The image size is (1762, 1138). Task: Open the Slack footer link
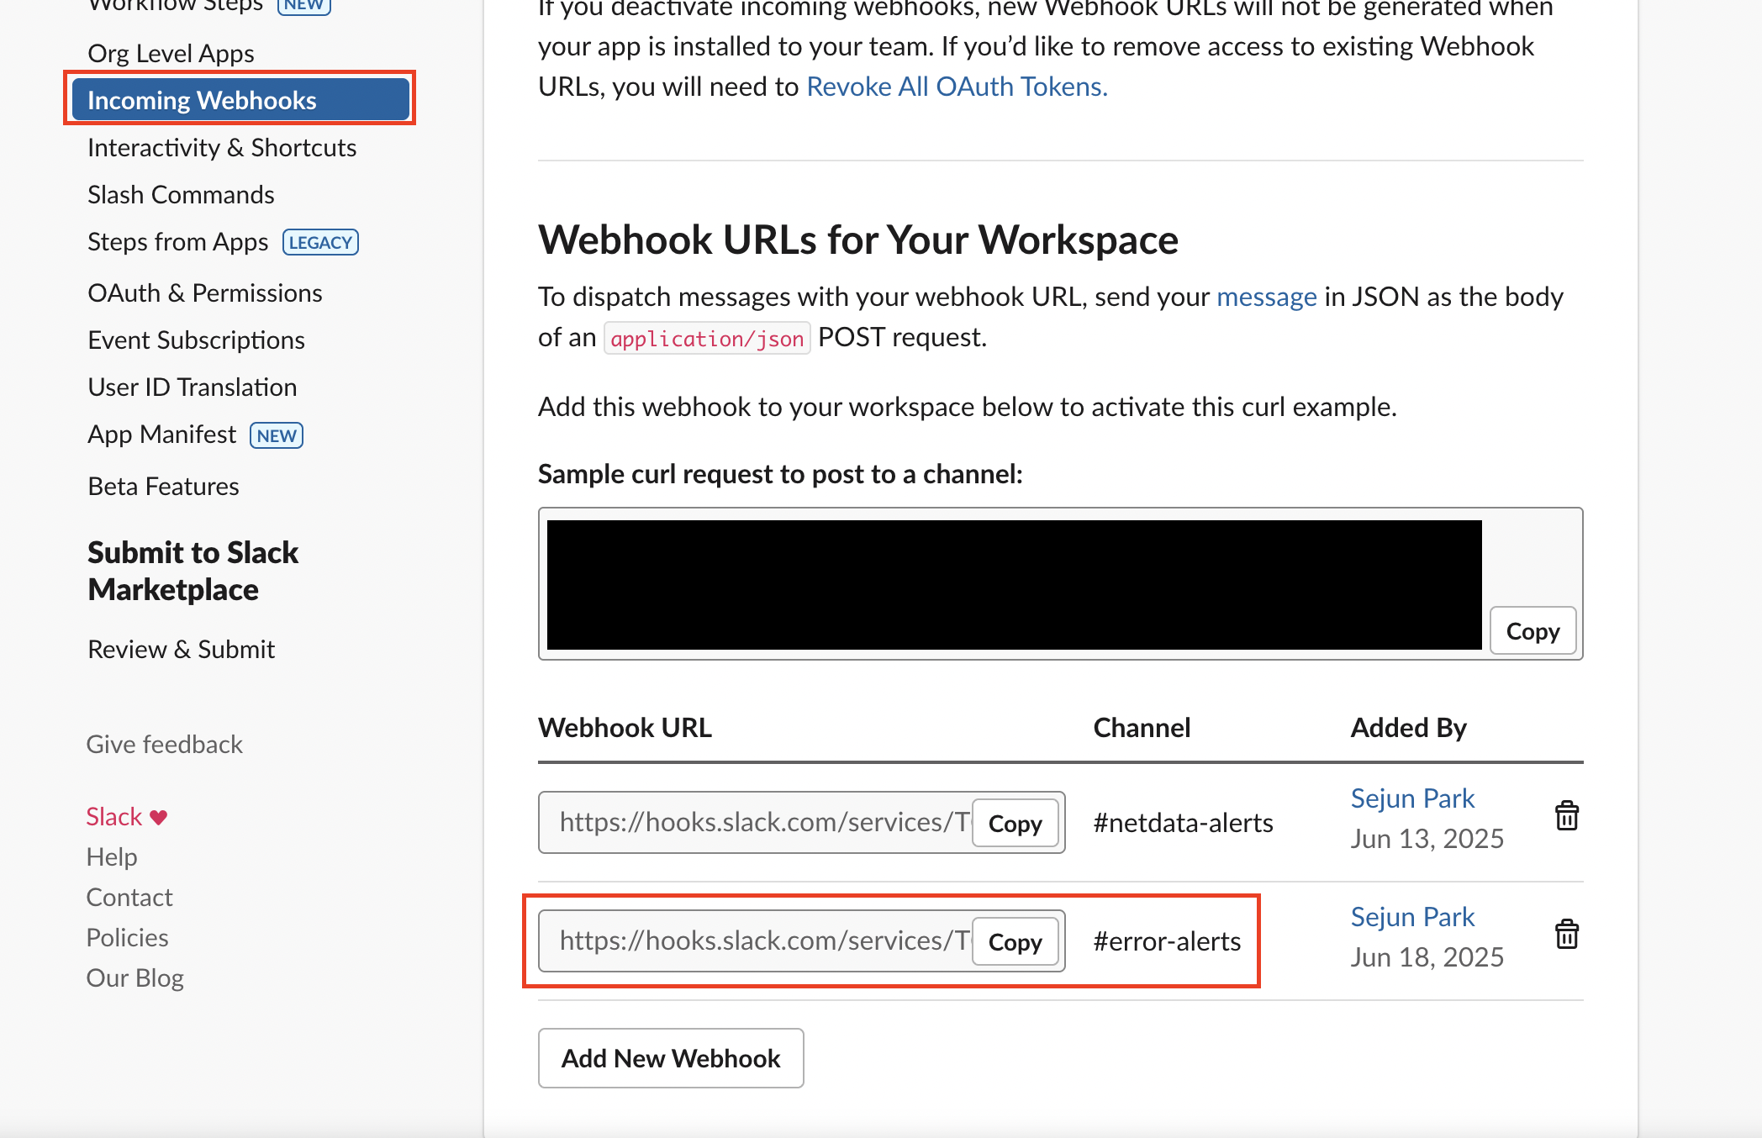[113, 816]
